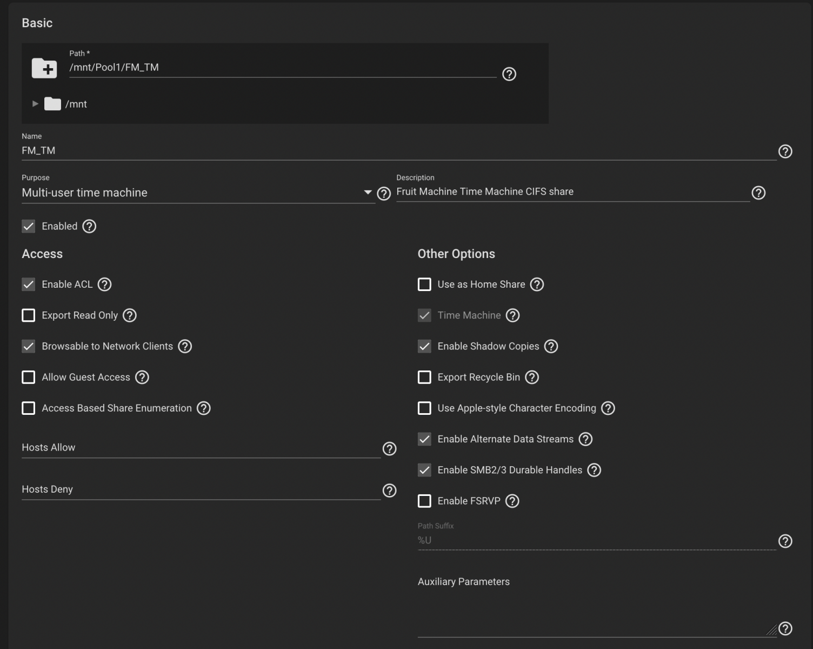This screenshot has width=813, height=649.
Task: Show help for the Enabled option
Action: pos(89,226)
